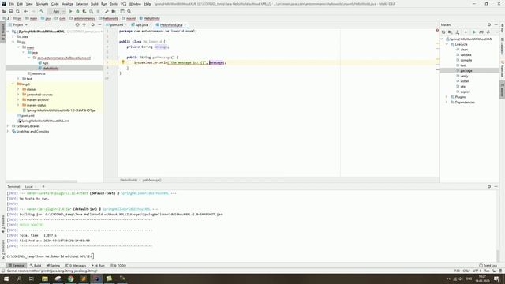
Task: Open the App run configuration dropdown
Action: click(56, 11)
